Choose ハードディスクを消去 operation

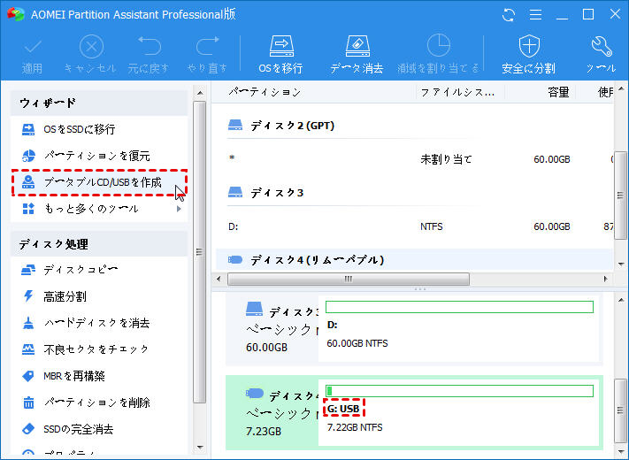pos(99,323)
